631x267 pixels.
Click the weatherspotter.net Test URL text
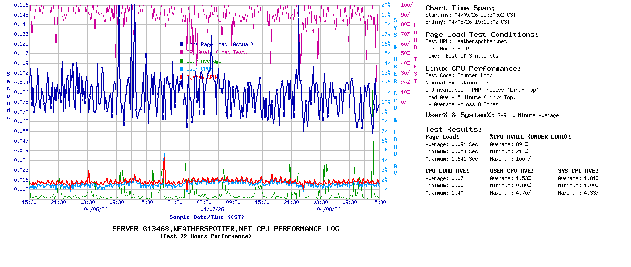click(x=480, y=41)
